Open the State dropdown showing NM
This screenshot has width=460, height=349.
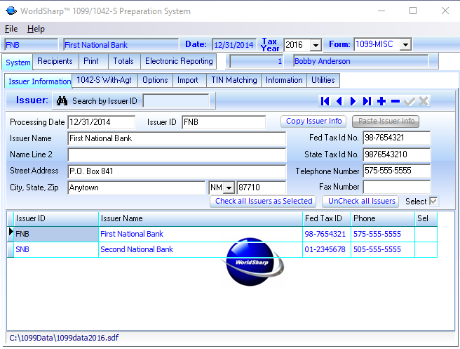coord(229,187)
